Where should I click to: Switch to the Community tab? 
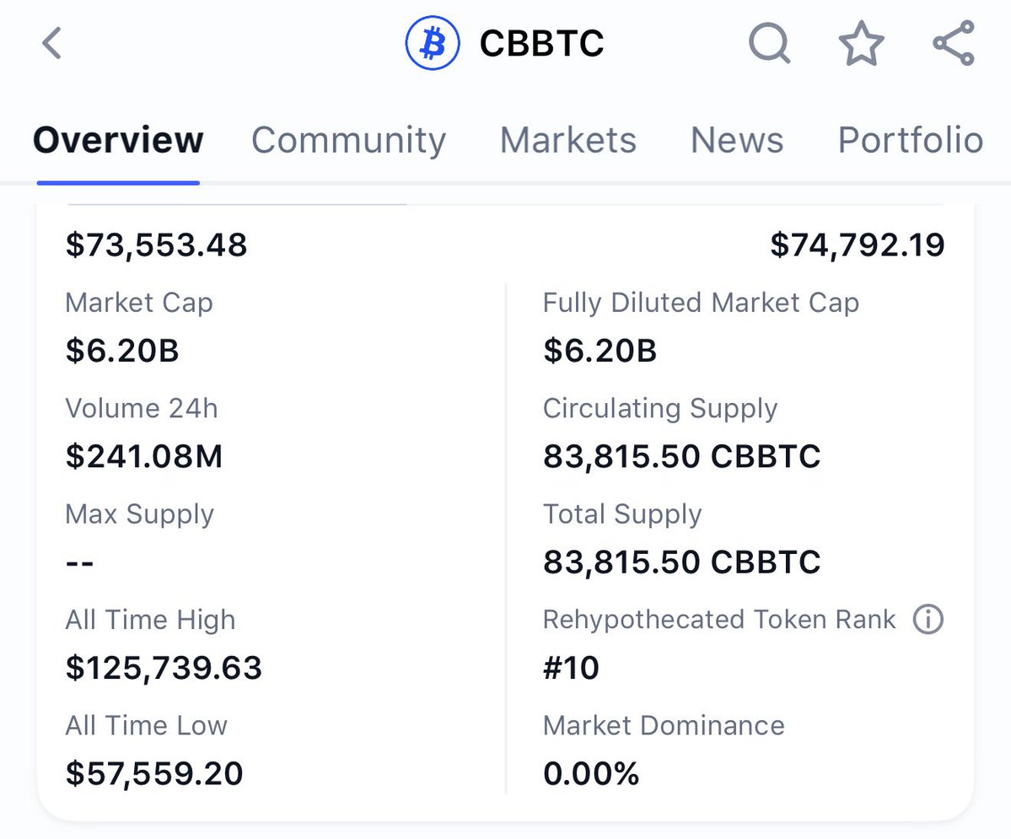click(x=348, y=140)
